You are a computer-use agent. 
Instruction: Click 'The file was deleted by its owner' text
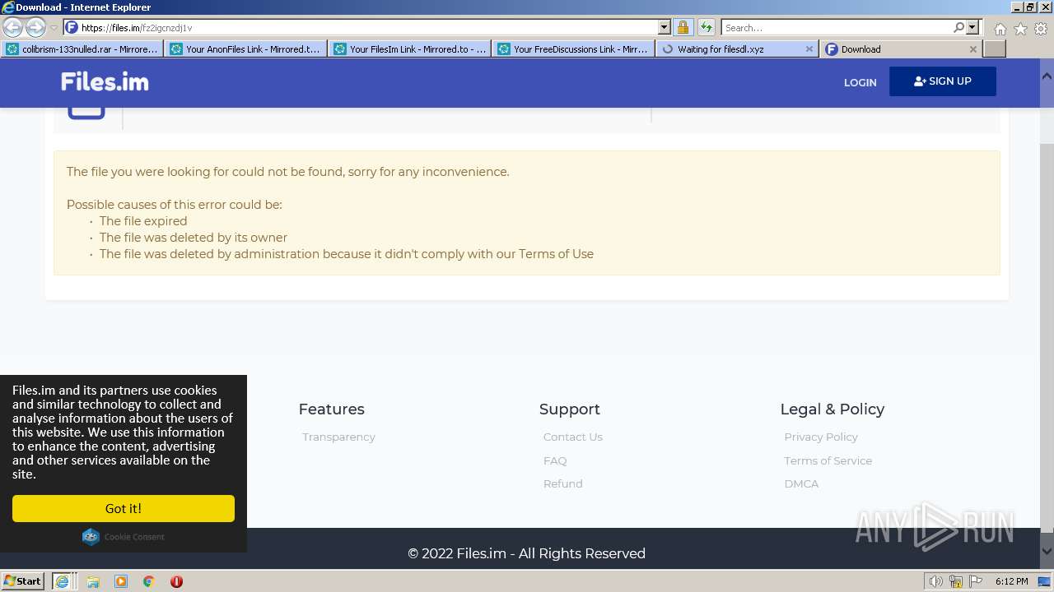point(194,238)
